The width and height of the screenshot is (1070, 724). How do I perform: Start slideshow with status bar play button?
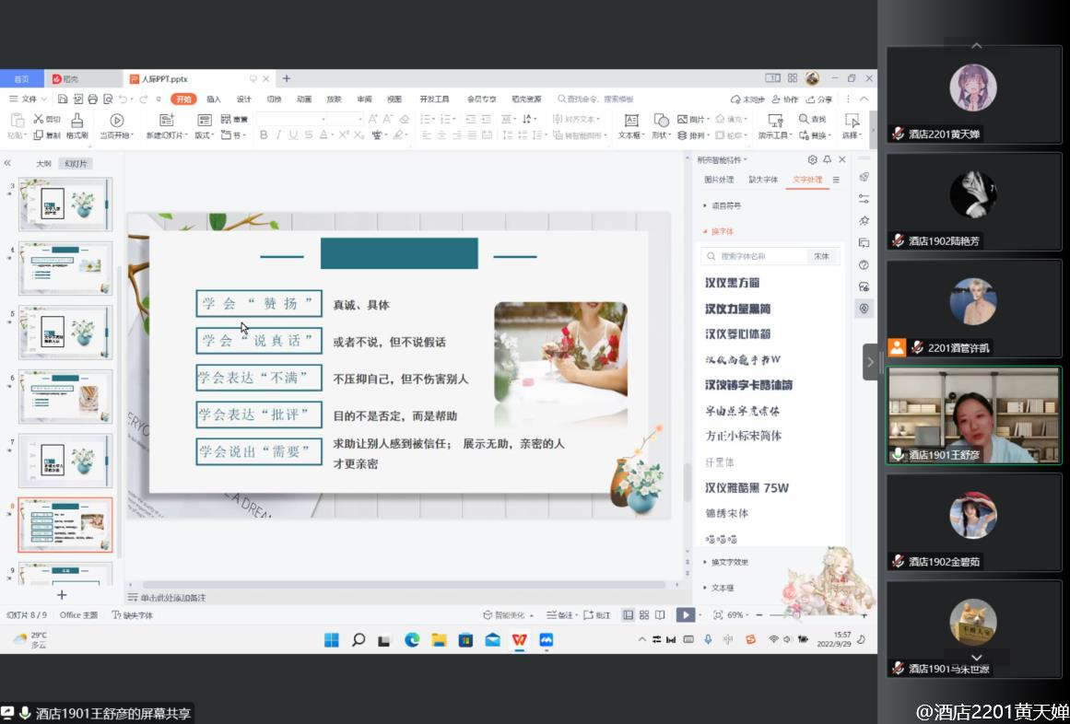pos(685,614)
